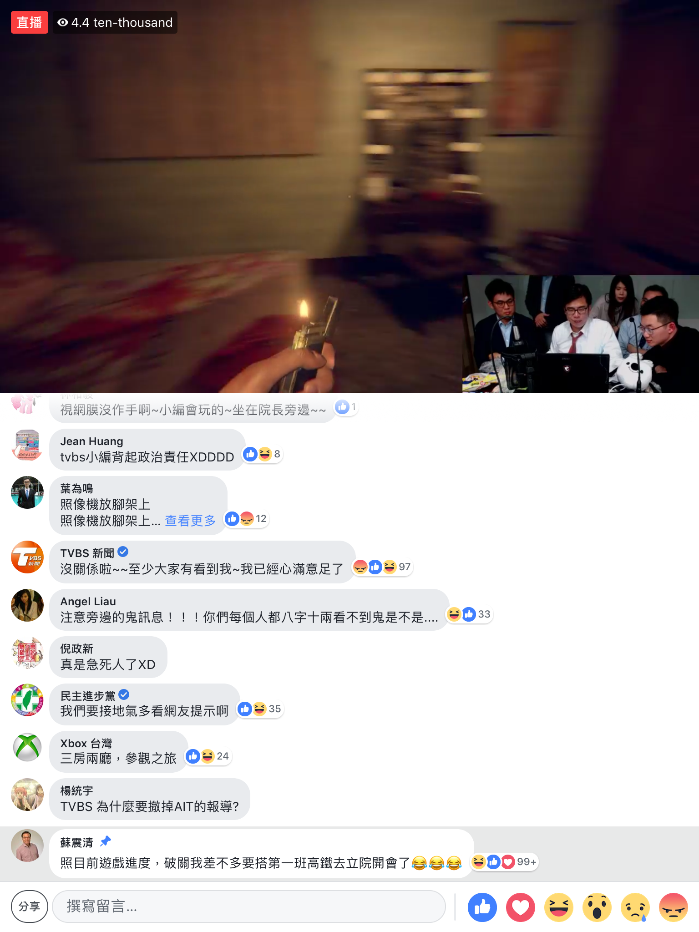Image resolution: width=699 pixels, height=932 pixels.
Task: Open Jean Huang's profile name link
Action: click(x=92, y=441)
